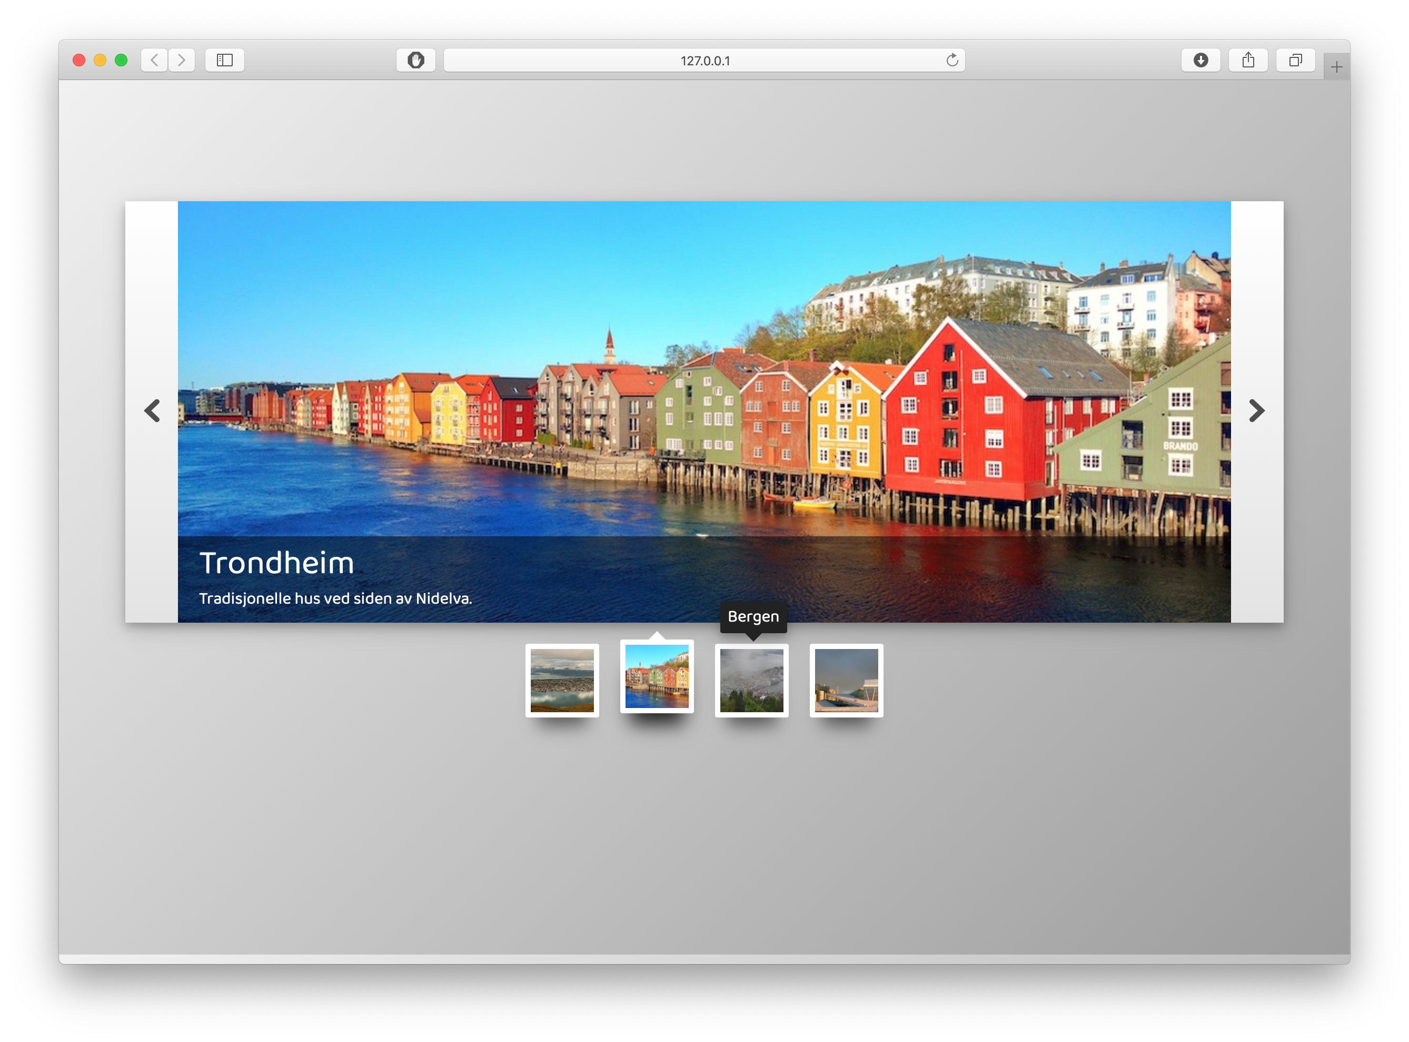This screenshot has height=1042, width=1409.
Task: Show all tabs overview
Action: pyautogui.click(x=1295, y=60)
